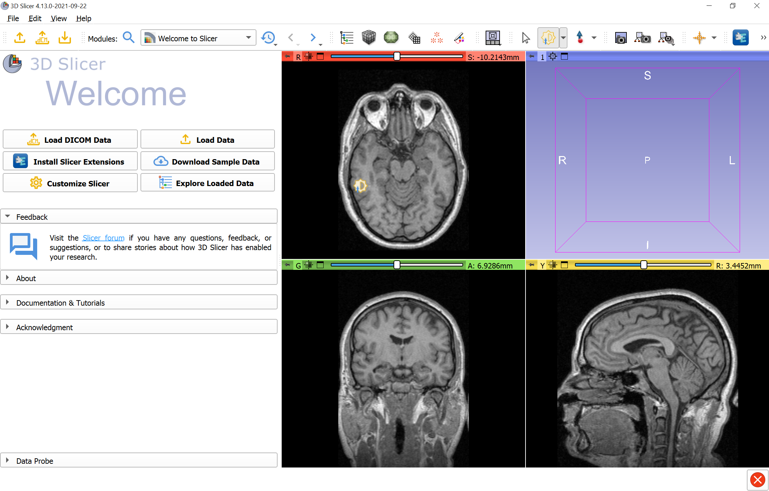769x491 pixels.
Task: Toggle the crosshair tool
Action: [x=699, y=38]
